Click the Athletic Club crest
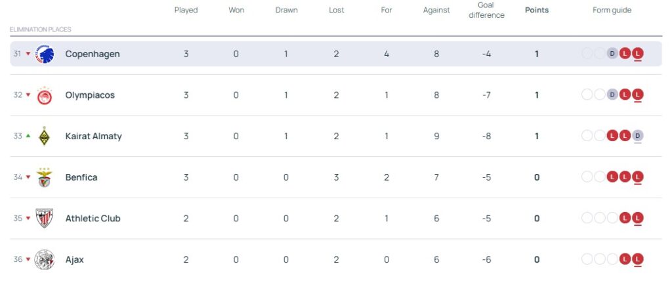Image resolution: width=672 pixels, height=281 pixels. click(45, 218)
